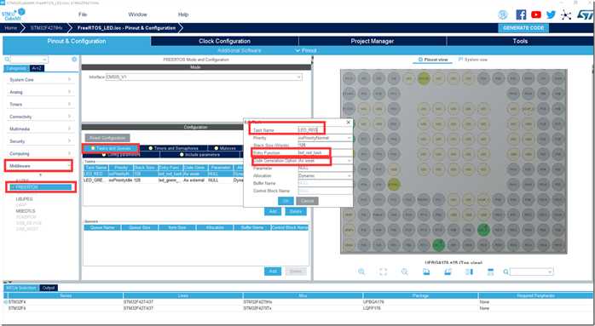Click the seventh pinout toolbar icon

pos(491,272)
